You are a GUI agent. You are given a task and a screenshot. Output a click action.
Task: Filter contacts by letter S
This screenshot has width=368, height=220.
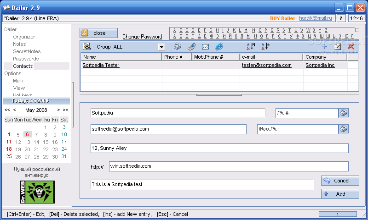(284, 30)
